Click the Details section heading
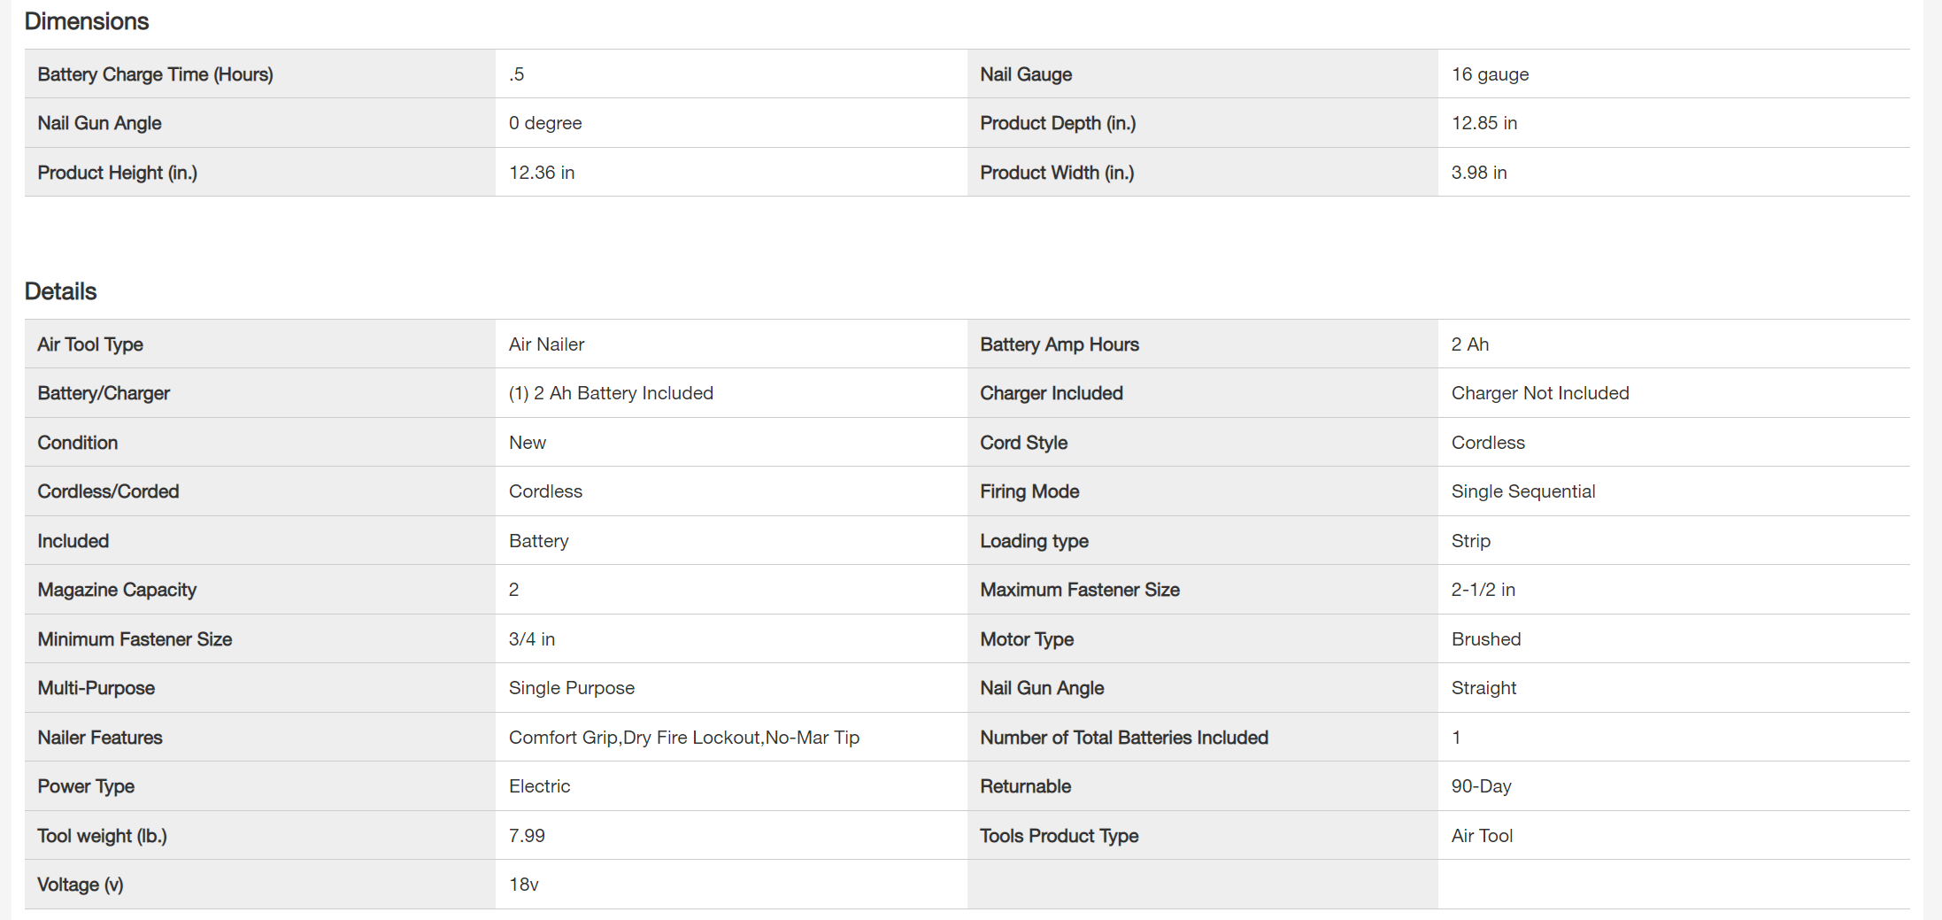The image size is (1942, 920). pyautogui.click(x=60, y=291)
